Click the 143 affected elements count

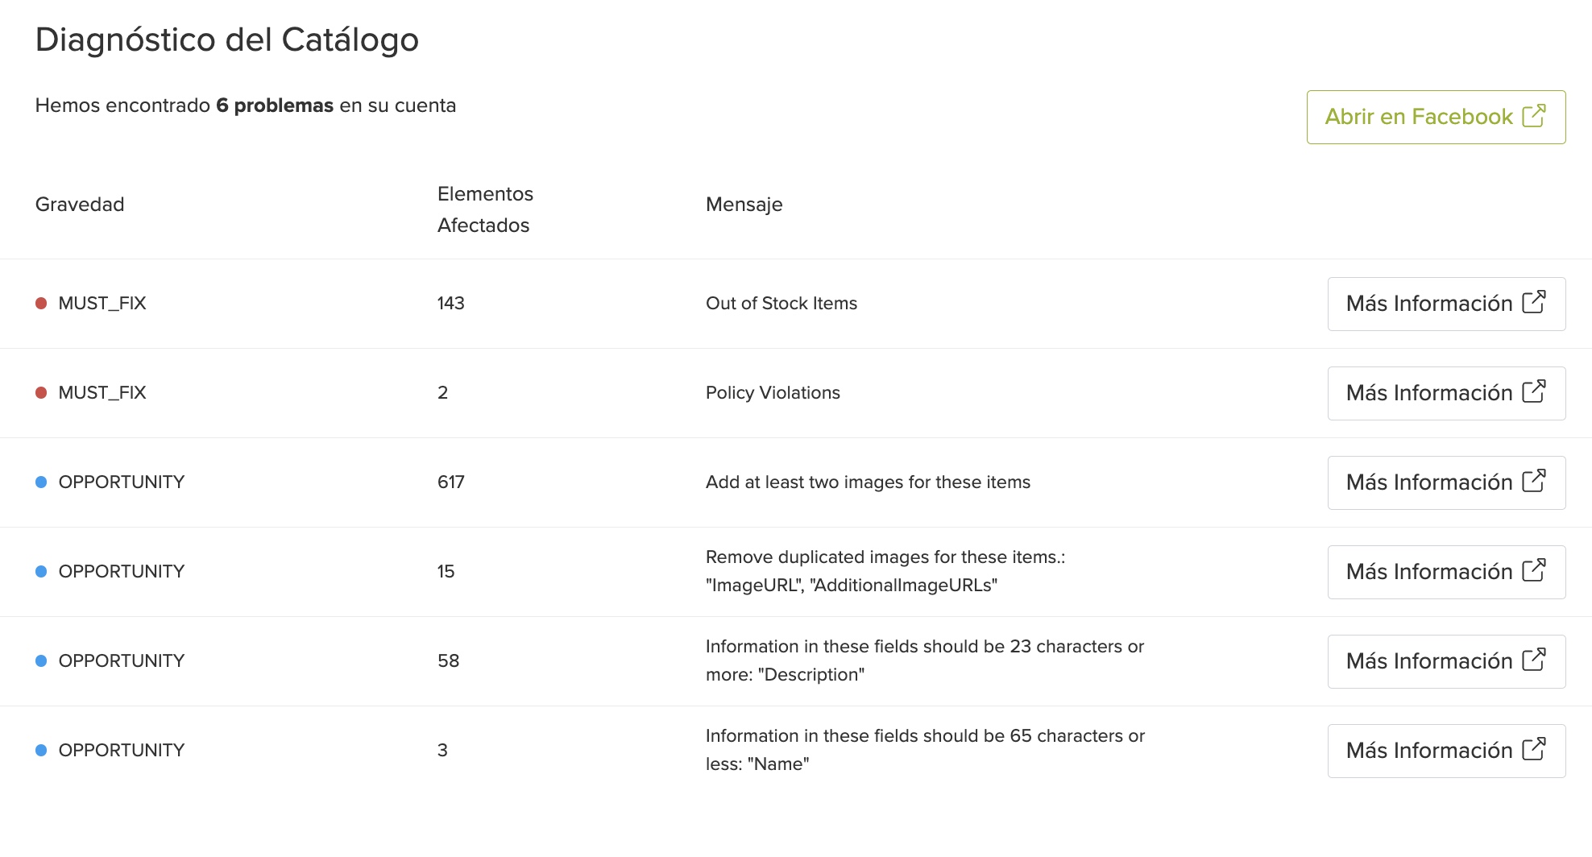(x=450, y=304)
